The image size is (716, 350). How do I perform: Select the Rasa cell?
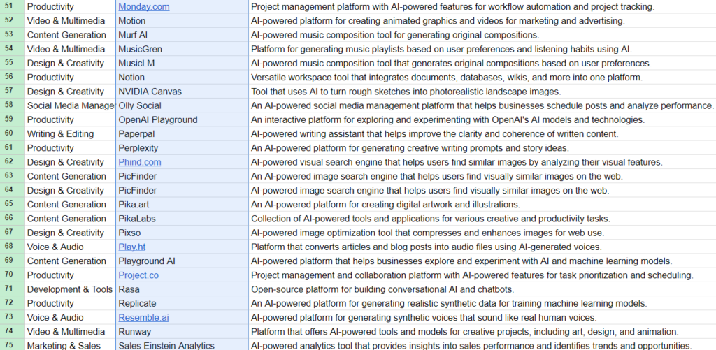[x=182, y=290]
